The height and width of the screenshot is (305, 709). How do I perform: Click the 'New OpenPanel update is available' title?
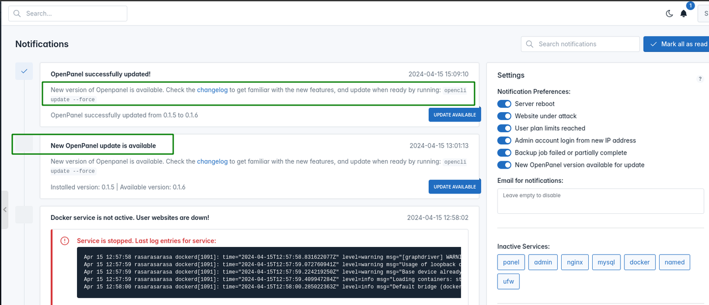point(103,146)
